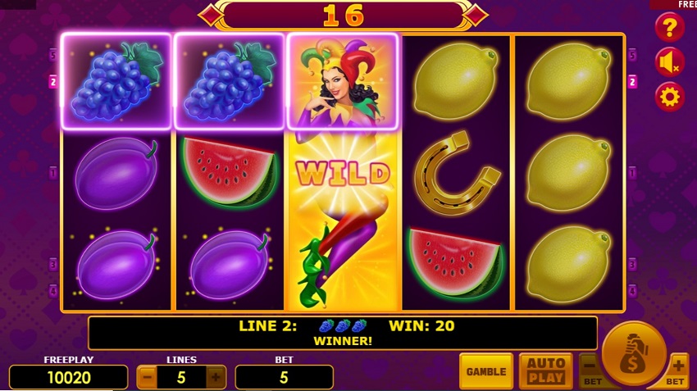Decrease lines with the minus button
This screenshot has width=697, height=391.
[147, 378]
